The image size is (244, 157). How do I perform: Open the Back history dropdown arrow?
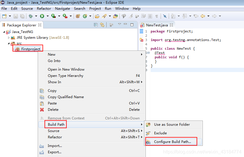(208, 16)
